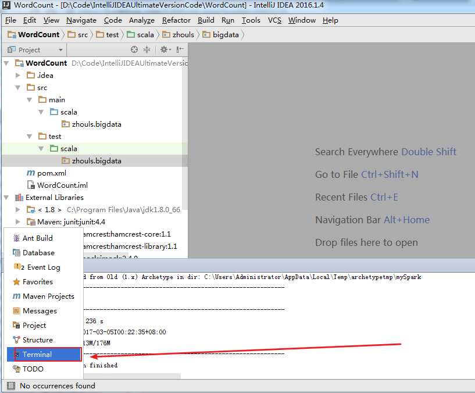Click src breadcrumb in navigation bar
This screenshot has height=393, width=475.
(78, 35)
